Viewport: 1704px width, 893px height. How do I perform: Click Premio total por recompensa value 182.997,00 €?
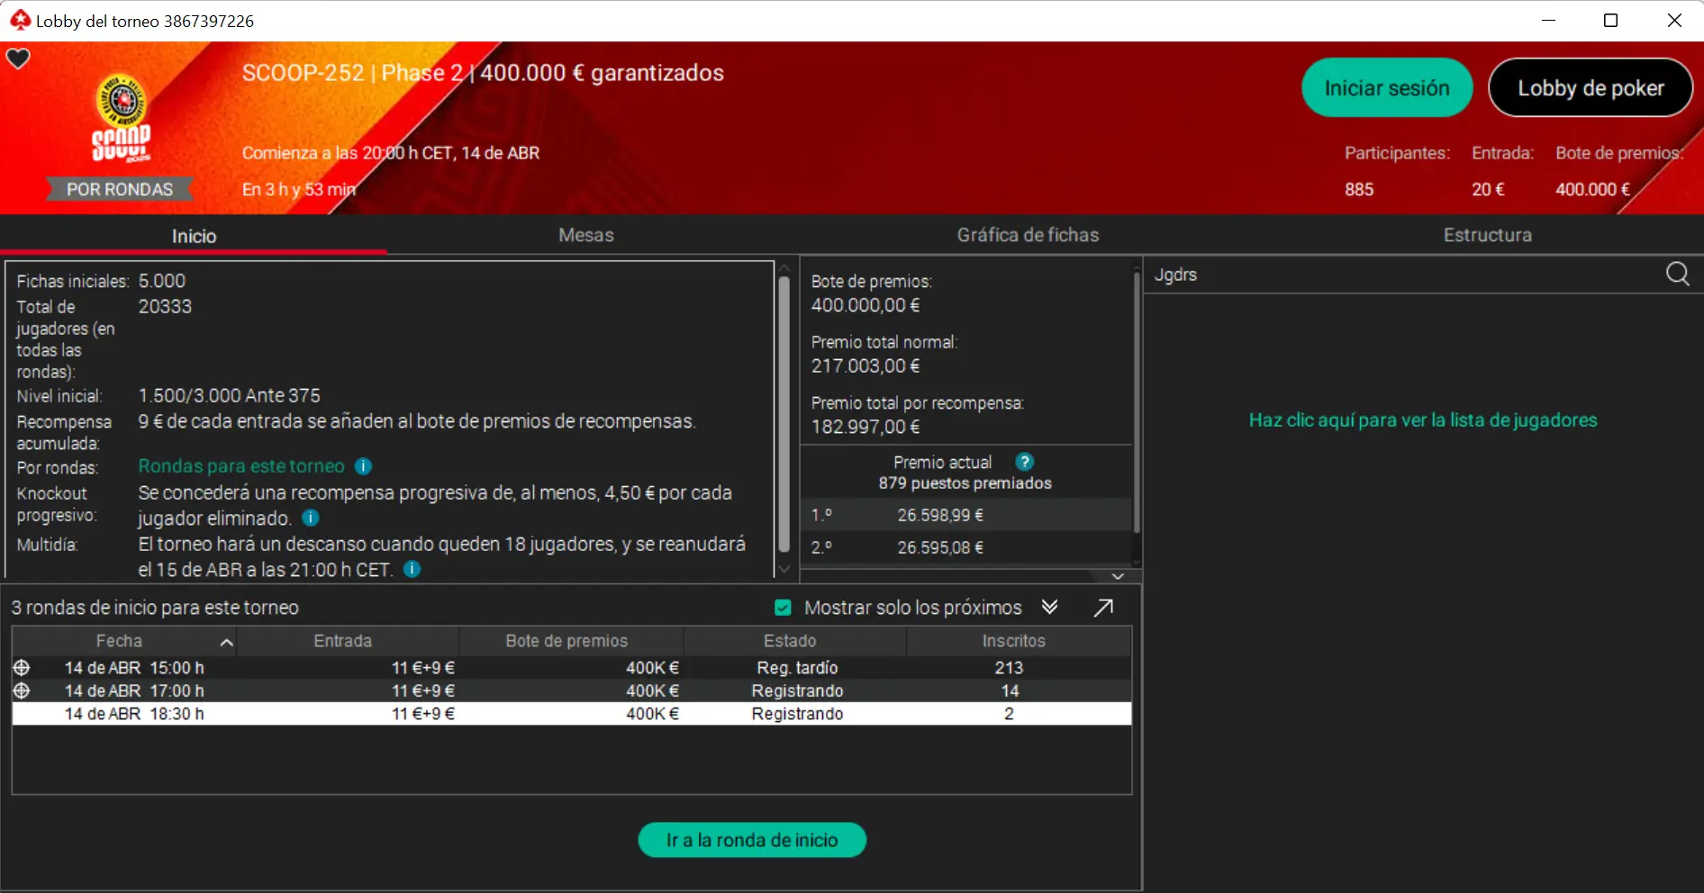[866, 427]
